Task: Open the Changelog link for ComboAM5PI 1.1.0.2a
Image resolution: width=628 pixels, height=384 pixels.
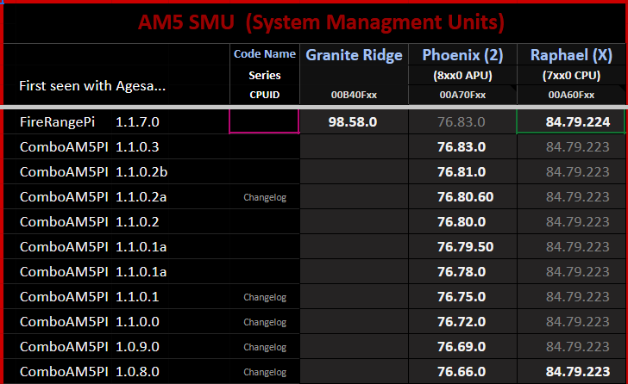Action: 264,197
